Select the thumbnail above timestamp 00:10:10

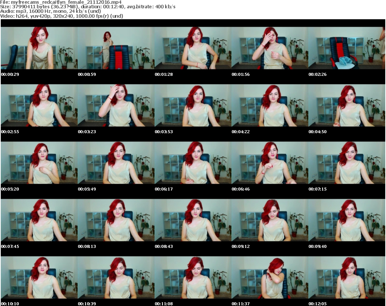[x=39, y=278]
